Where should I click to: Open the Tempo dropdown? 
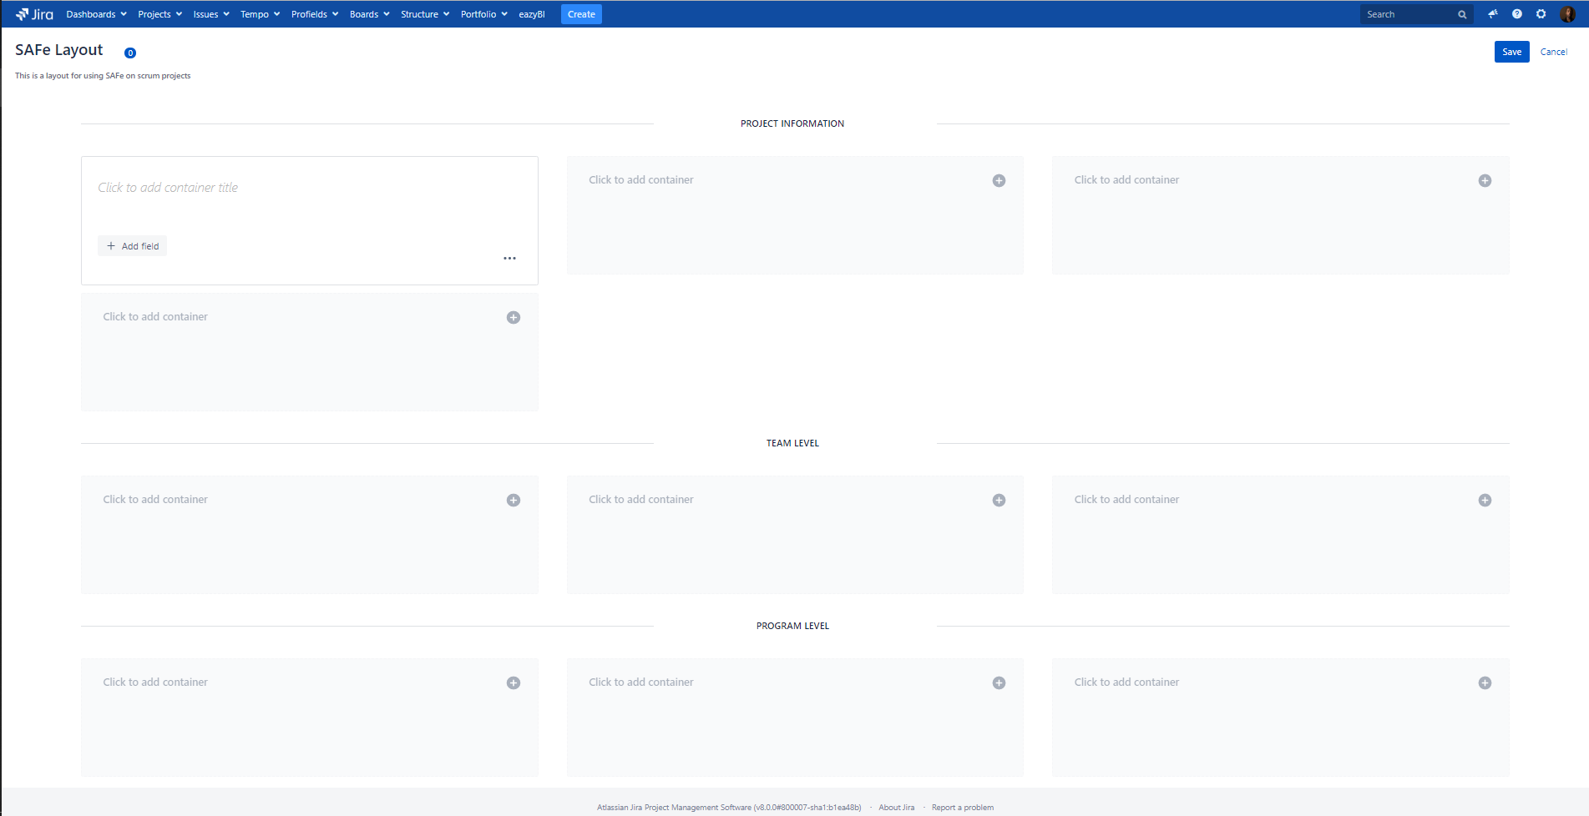click(x=258, y=14)
